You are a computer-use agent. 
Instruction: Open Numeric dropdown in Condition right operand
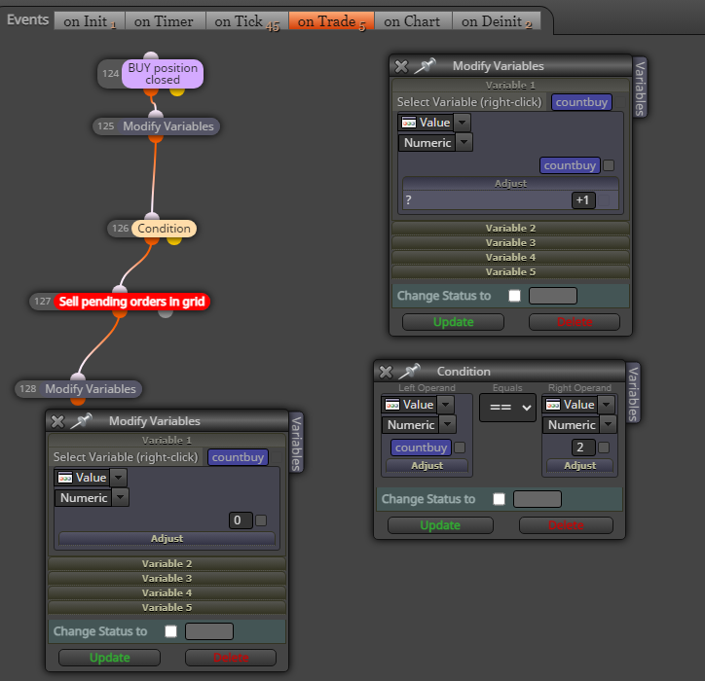point(609,424)
